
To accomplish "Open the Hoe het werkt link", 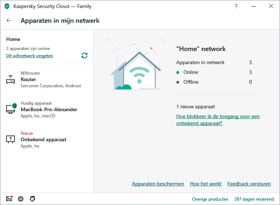I will tap(206, 184).
